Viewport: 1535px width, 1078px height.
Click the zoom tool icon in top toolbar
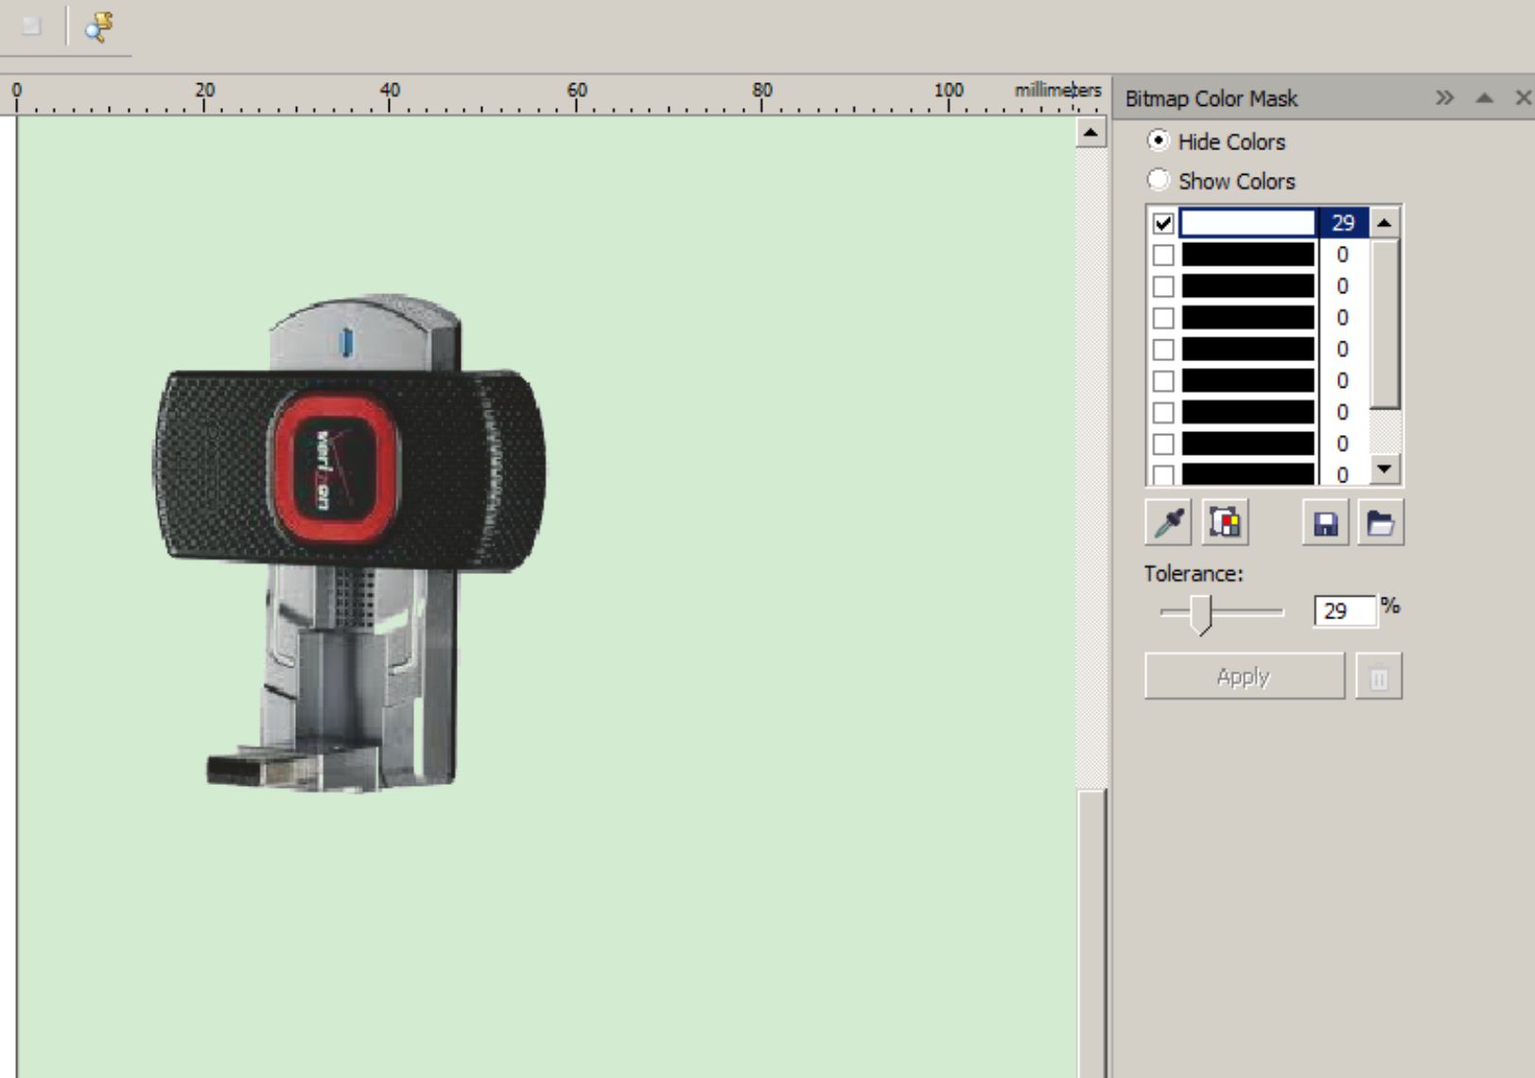click(x=98, y=26)
